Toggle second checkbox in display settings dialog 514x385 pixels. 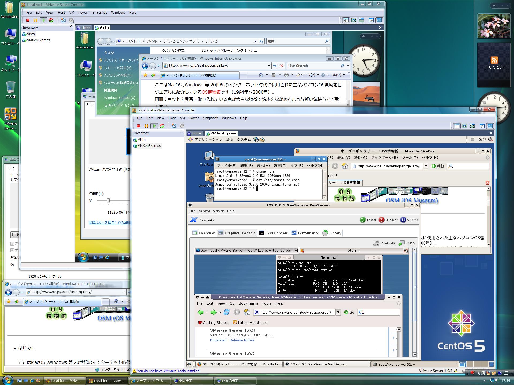12,250
